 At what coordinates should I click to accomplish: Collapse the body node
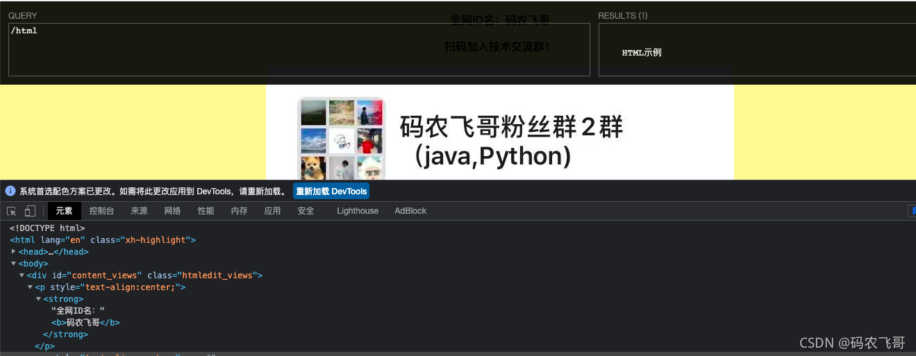14,264
